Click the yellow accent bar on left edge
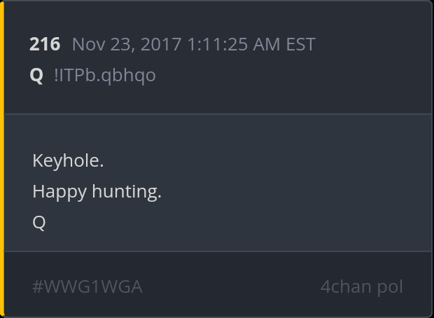 (2, 159)
